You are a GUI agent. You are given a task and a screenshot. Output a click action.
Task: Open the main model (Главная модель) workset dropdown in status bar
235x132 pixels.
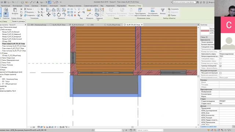149,130
